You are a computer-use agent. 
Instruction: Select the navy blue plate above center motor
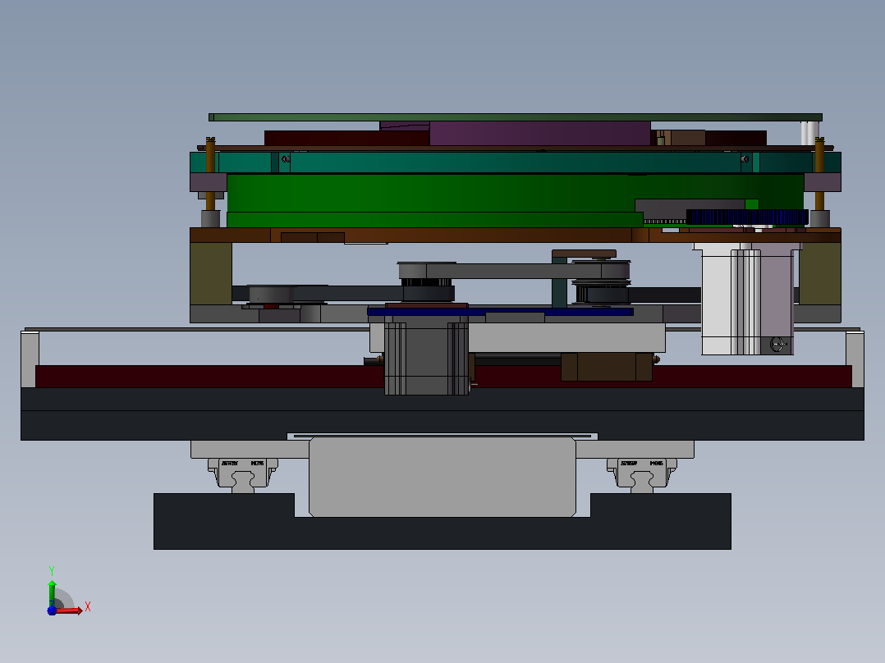[500, 312]
